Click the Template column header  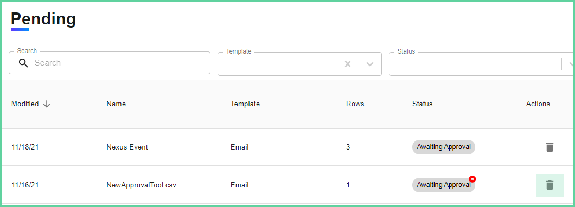tap(245, 104)
